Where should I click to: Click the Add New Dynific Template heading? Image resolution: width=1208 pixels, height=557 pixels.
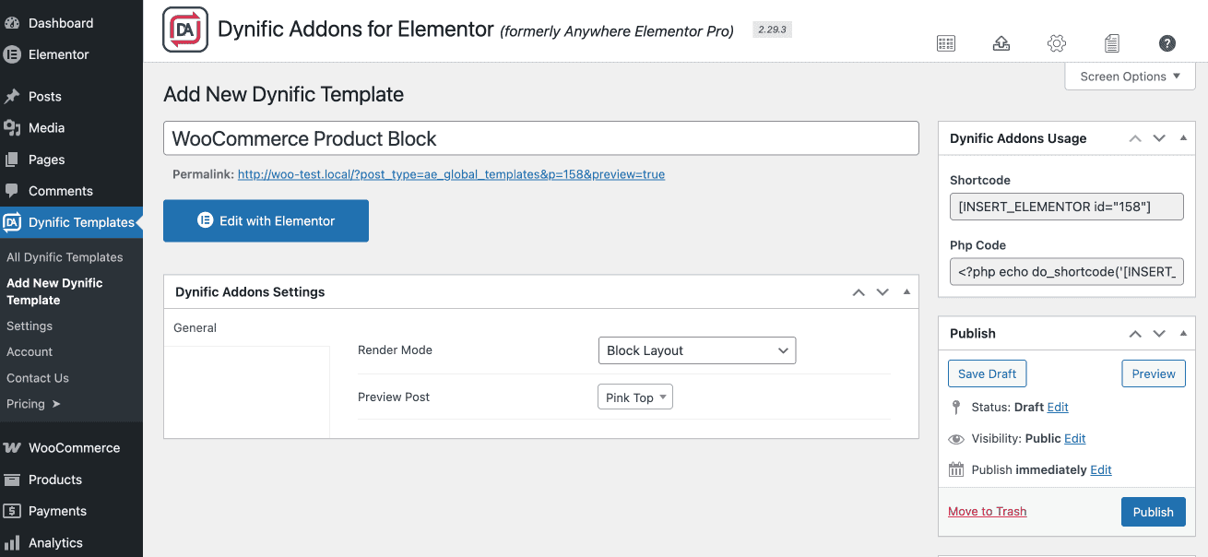(284, 94)
